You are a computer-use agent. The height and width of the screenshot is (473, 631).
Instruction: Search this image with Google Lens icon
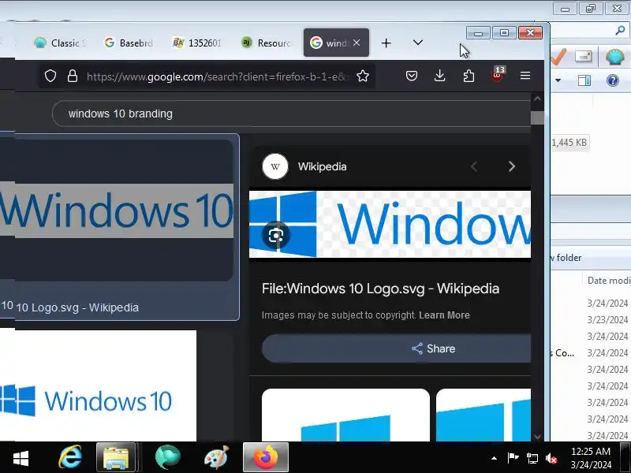275,235
